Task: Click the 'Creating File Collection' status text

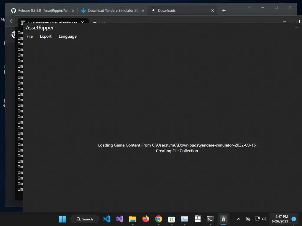Action: coord(177,151)
